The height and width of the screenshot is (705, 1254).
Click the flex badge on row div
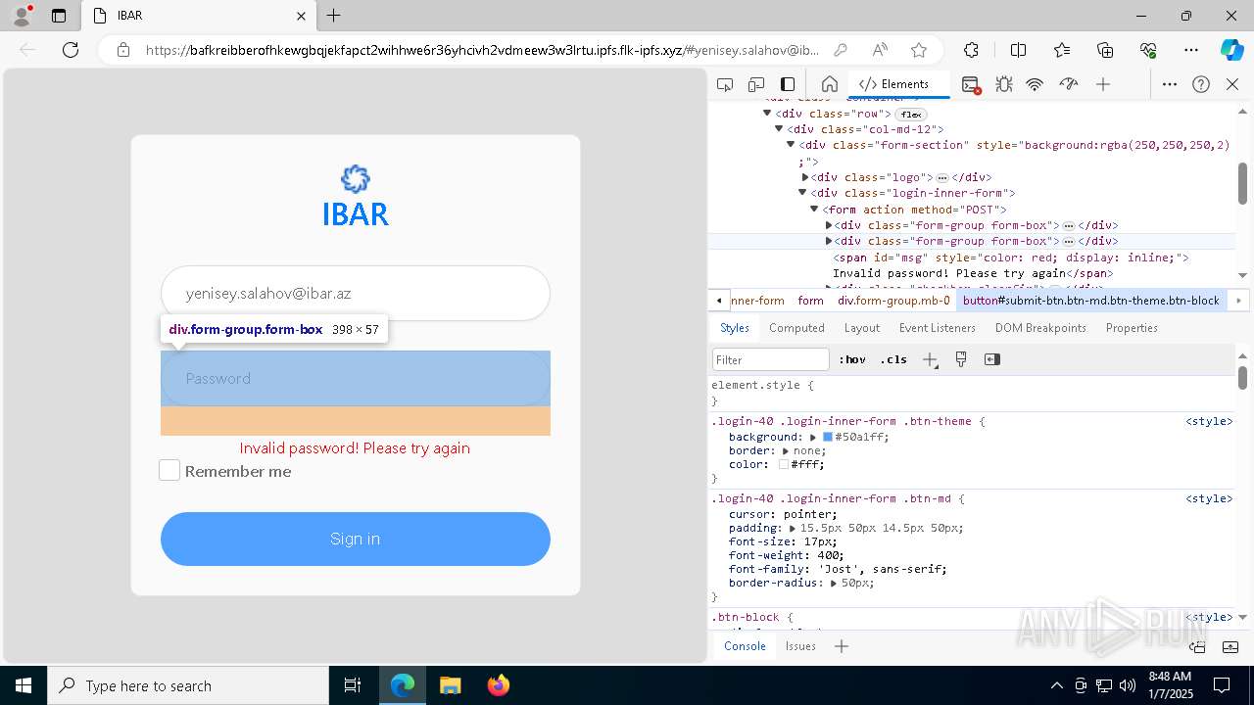pyautogui.click(x=911, y=115)
